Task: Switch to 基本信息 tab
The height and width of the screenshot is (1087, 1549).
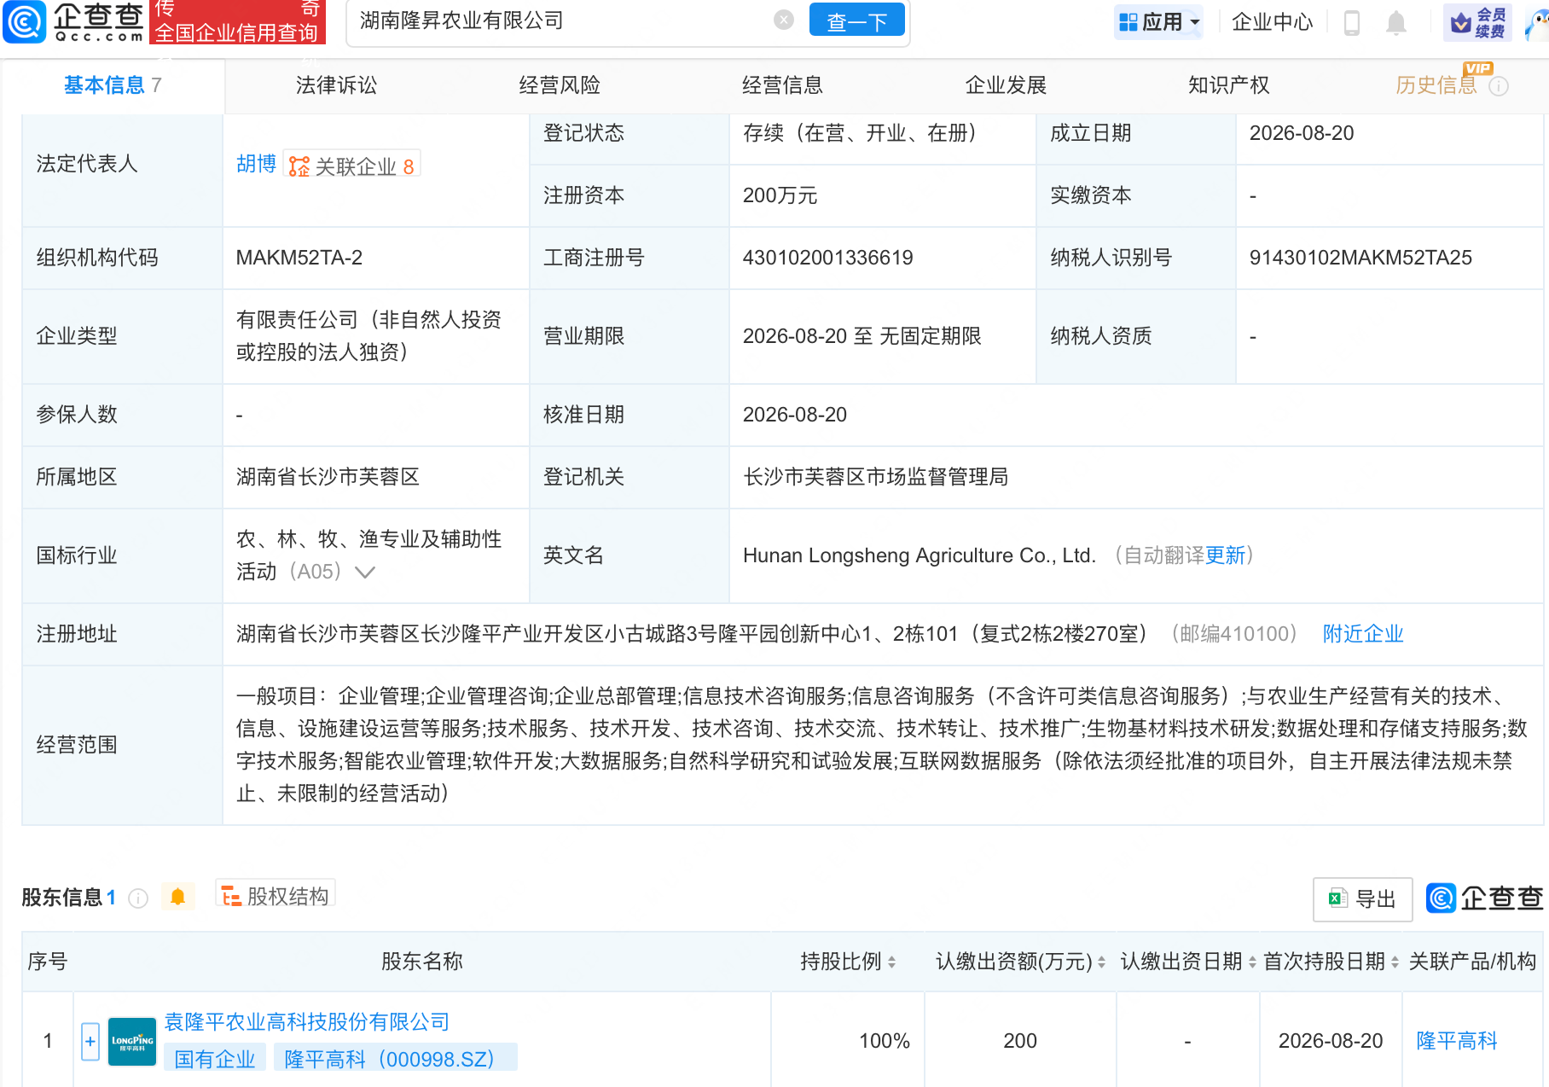Action: (113, 85)
